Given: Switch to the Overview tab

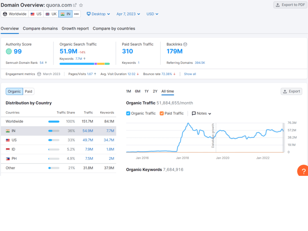Looking at the screenshot, I should coord(10,28).
